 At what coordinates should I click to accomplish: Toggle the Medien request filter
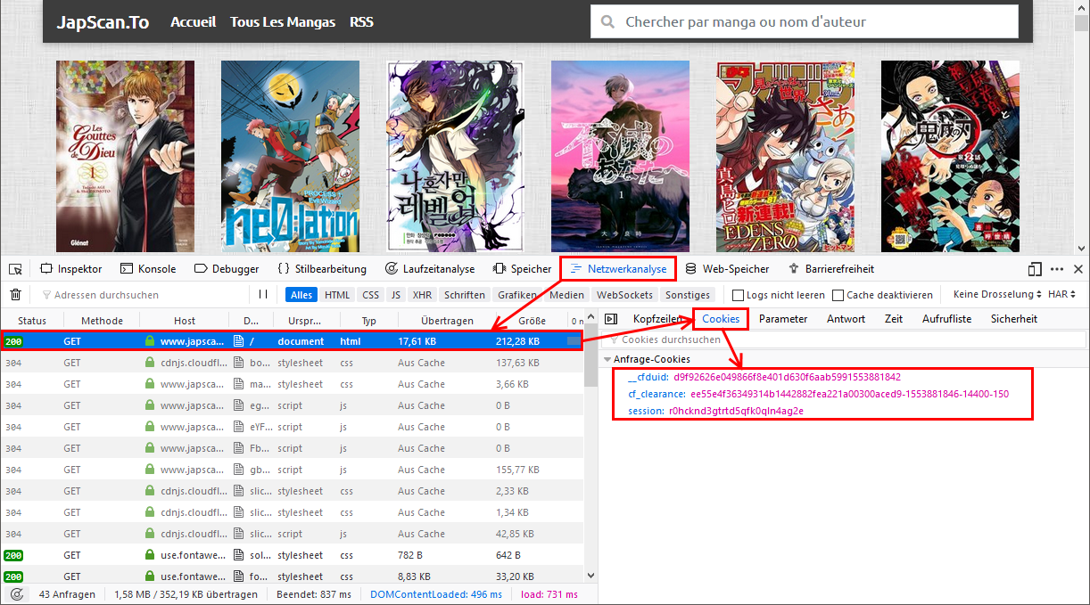pyautogui.click(x=567, y=295)
